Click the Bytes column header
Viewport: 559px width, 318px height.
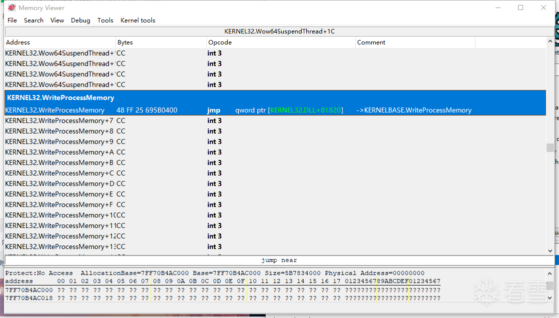(x=161, y=42)
